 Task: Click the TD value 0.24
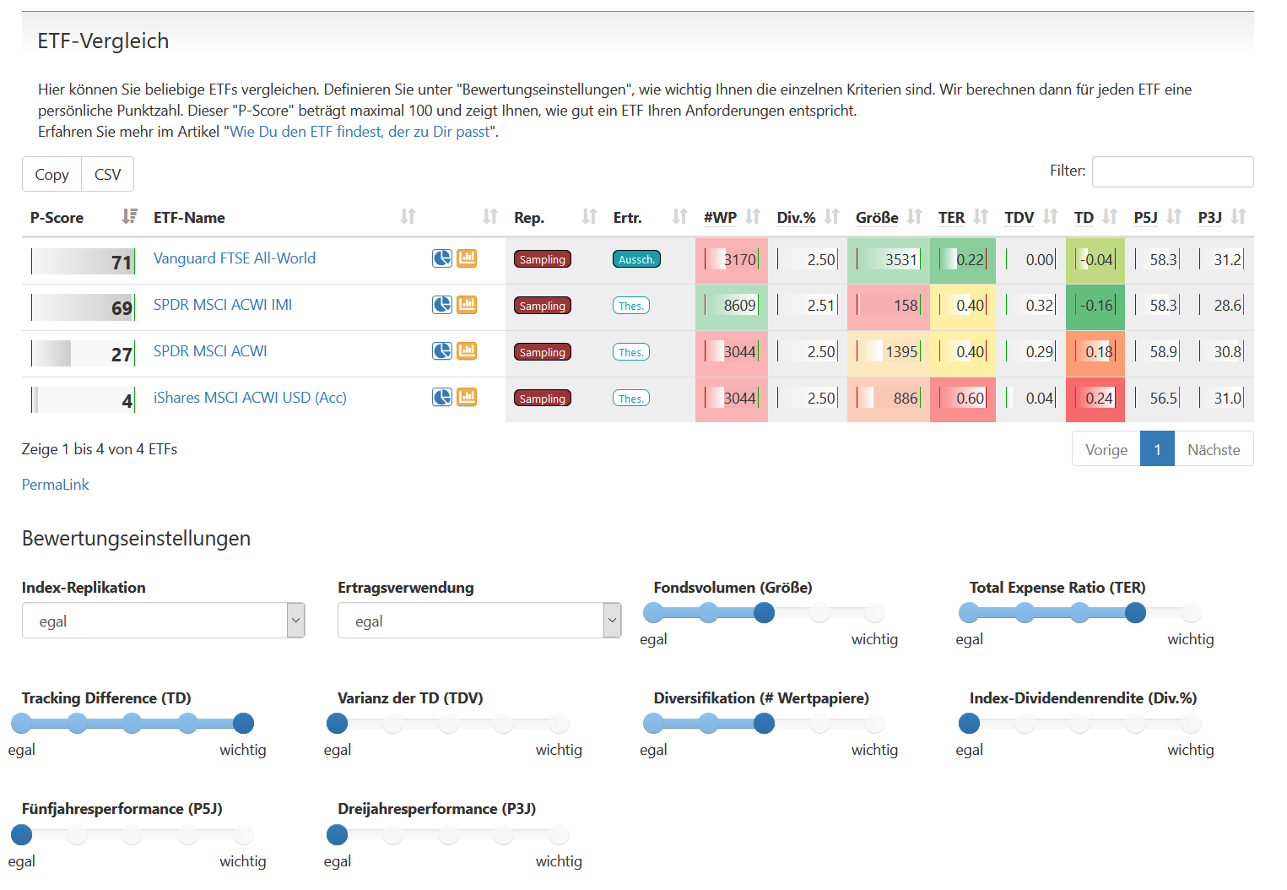point(1099,399)
